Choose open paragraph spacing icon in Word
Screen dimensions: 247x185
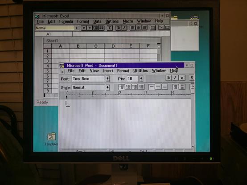pos(181,87)
